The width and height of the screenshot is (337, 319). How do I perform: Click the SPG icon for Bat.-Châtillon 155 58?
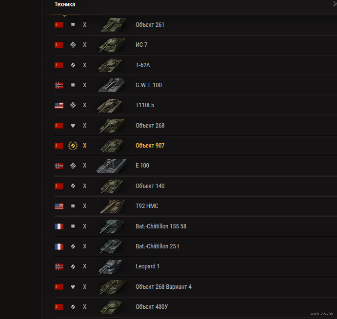click(x=73, y=226)
